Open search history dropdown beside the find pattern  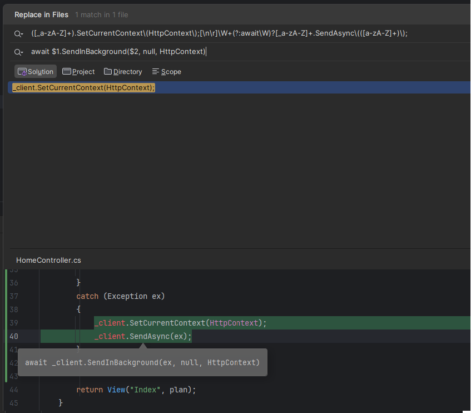(x=18, y=34)
